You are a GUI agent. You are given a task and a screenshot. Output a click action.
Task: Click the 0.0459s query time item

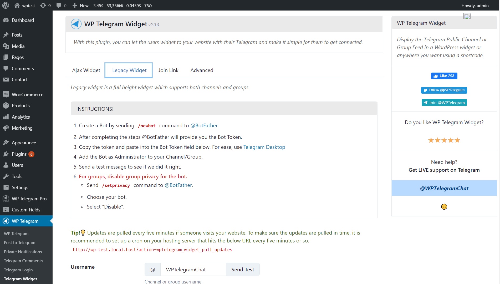coord(134,6)
